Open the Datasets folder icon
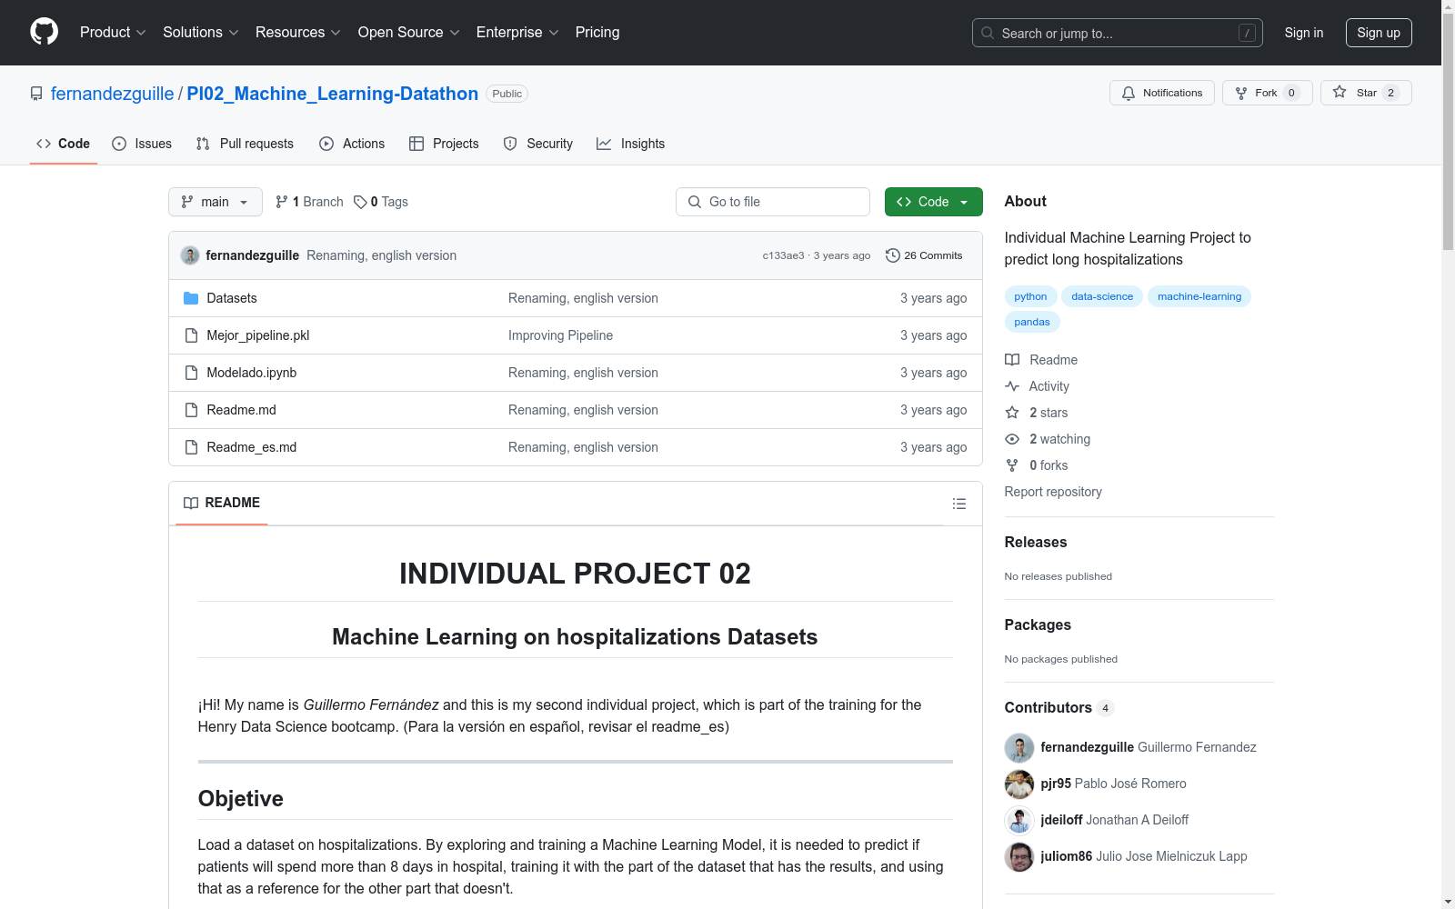The image size is (1455, 909). (191, 298)
